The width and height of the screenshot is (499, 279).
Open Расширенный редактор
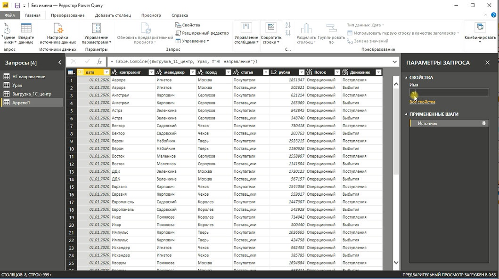point(202,33)
